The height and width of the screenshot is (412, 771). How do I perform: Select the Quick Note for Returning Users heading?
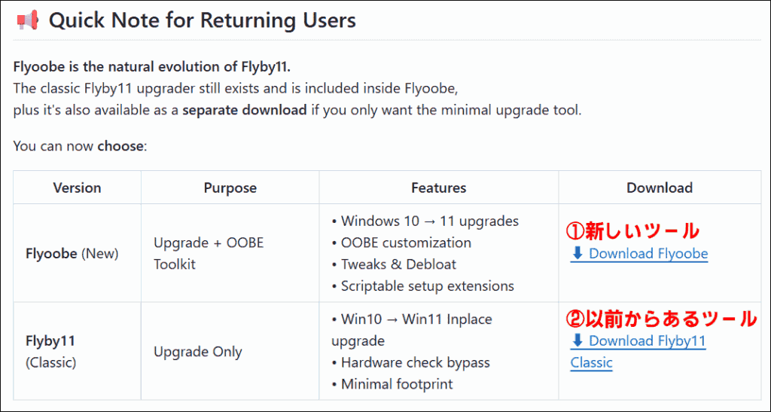[x=202, y=20]
